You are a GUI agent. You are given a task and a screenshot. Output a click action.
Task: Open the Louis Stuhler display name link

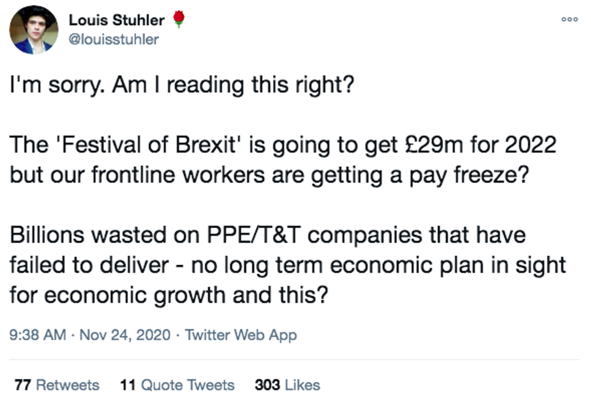coord(116,20)
